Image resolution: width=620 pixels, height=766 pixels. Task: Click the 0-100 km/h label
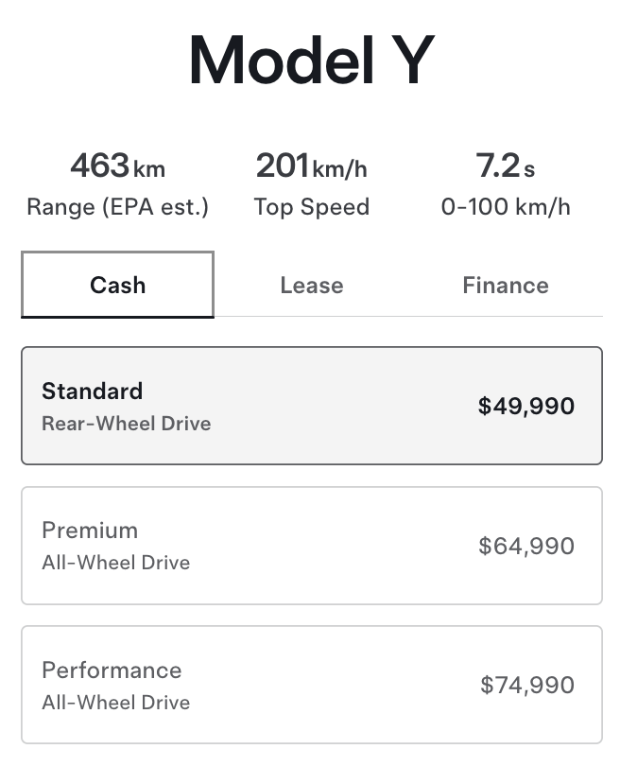point(505,206)
